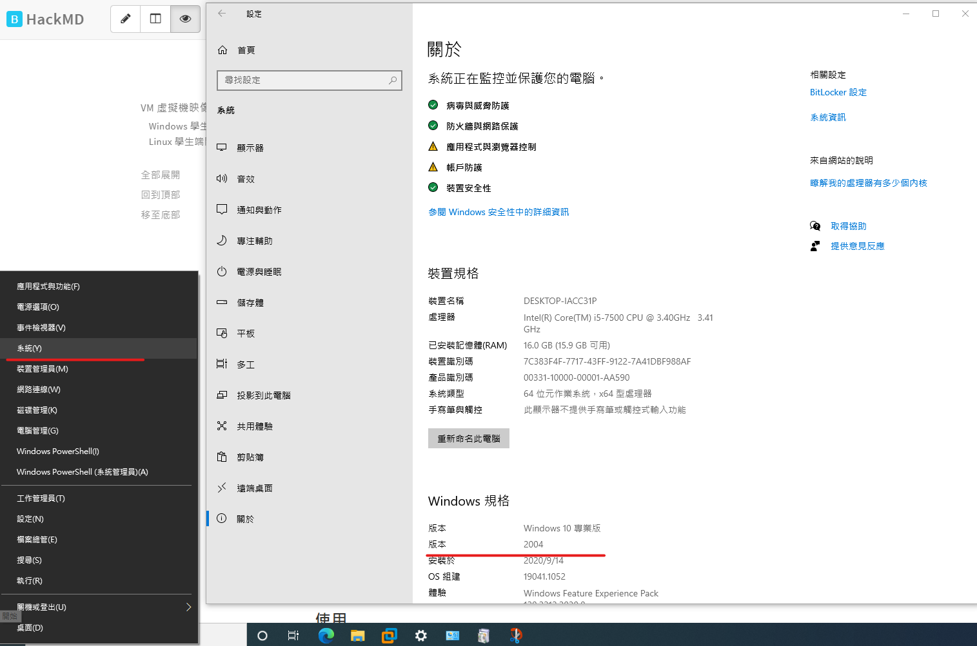Open link 瞭解我的處理器有多少個內核

(x=869, y=183)
